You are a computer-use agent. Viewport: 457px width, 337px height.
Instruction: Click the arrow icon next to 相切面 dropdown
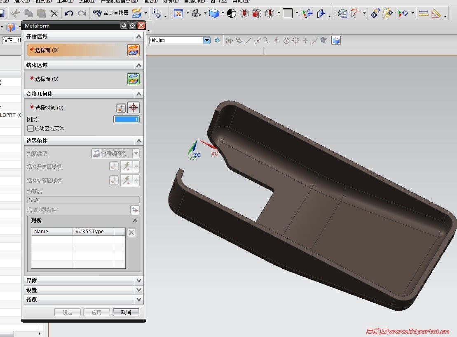[x=217, y=40]
